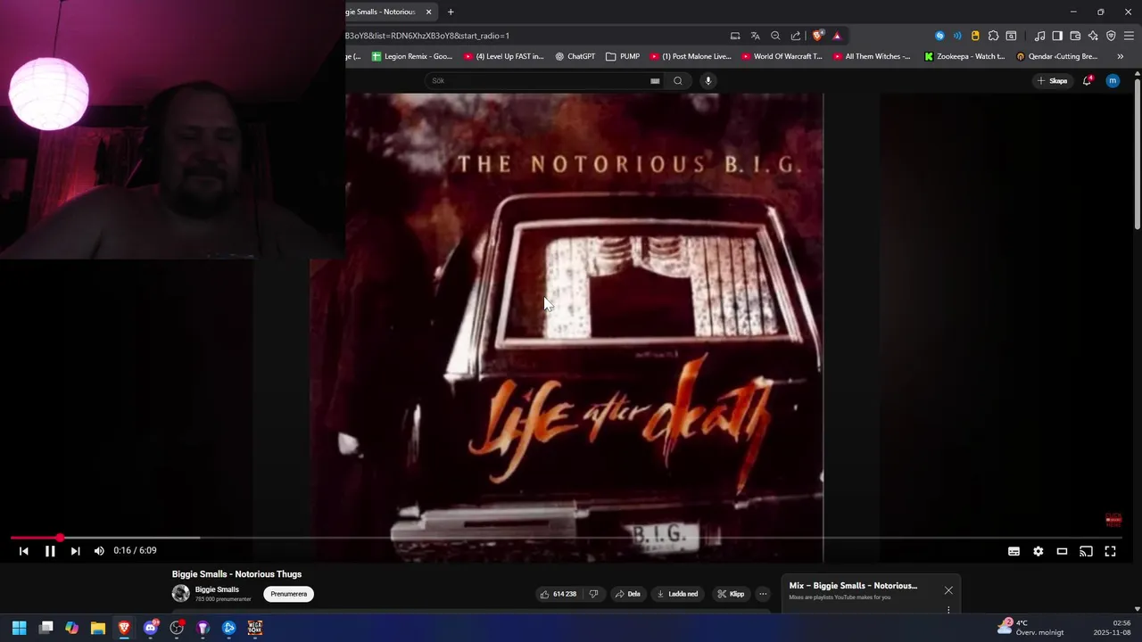Image resolution: width=1142 pixels, height=642 pixels.
Task: Open the on-screen keyboard in the search box
Action: pos(655,81)
